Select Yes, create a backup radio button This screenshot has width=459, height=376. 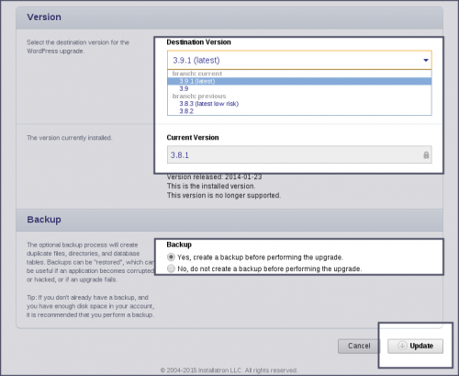click(x=171, y=256)
